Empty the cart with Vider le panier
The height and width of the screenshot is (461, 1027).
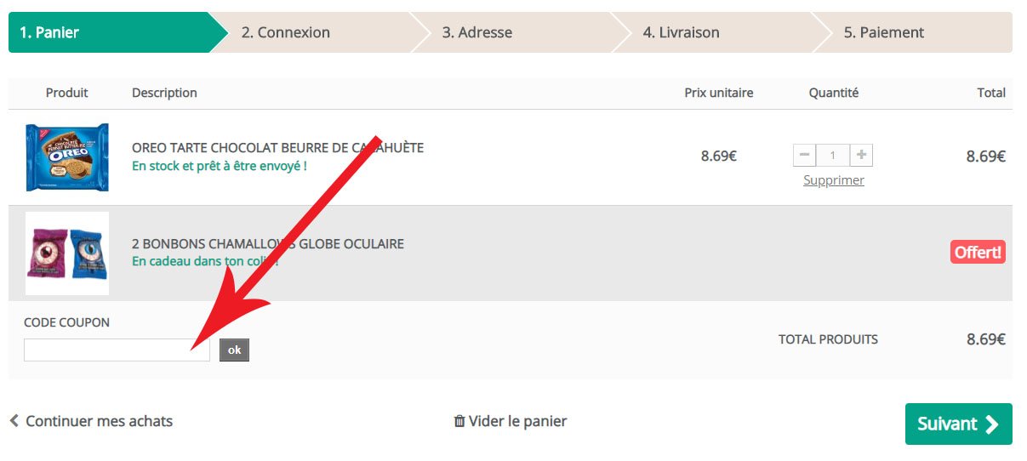click(517, 421)
